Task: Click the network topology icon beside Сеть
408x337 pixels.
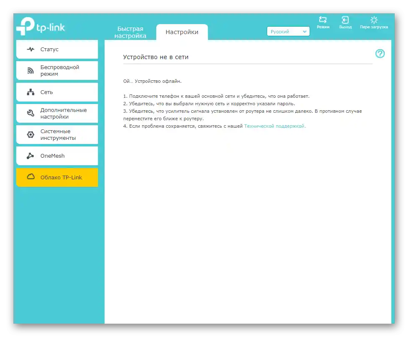Action: tap(31, 92)
